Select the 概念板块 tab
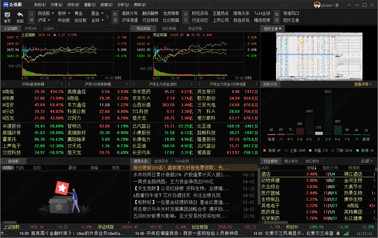The width and height of the screenshot is (378, 238). tap(291, 161)
